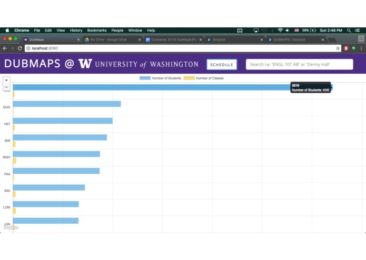
Task: Click the volume icon in menu bar
Action: (288, 31)
